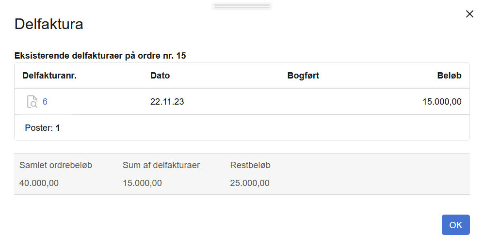Click the drag handle bar at top
The width and height of the screenshot is (484, 249).
(242, 6)
